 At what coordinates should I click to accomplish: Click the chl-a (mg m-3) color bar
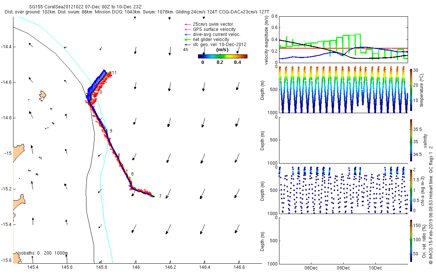411,190
